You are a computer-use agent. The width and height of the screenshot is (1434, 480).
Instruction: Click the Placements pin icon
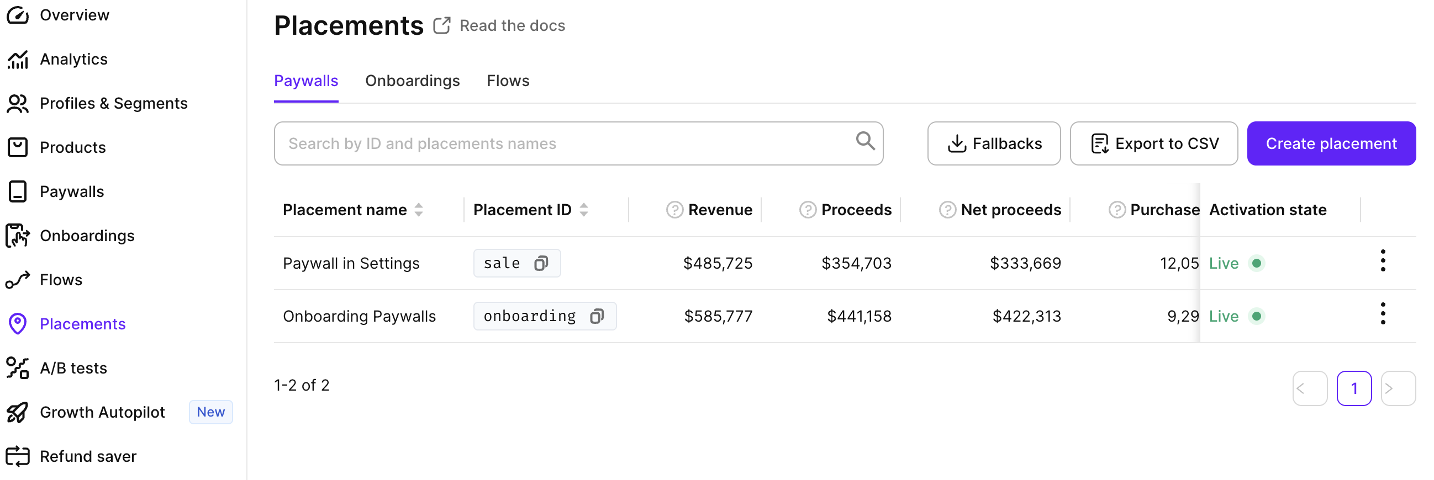18,324
